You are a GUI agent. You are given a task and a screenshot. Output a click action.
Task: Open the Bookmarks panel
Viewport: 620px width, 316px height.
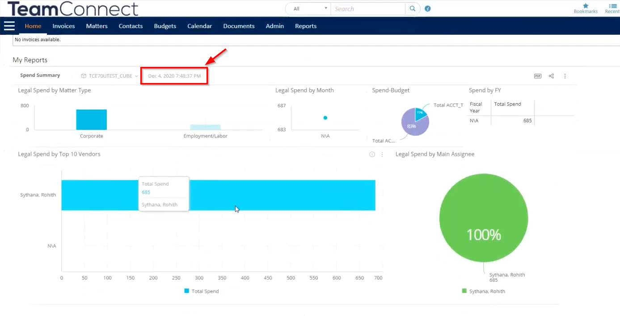586,8
